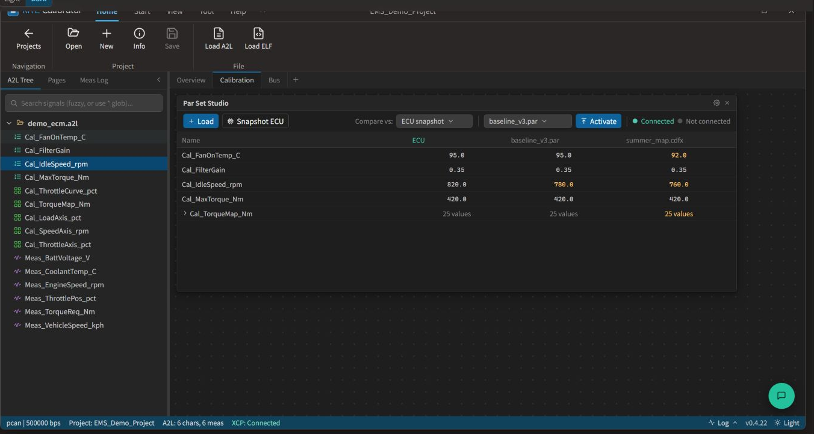This screenshot has height=434, width=814.
Task: Click Cal_FilterGain row name in the table
Action: [x=203, y=170]
